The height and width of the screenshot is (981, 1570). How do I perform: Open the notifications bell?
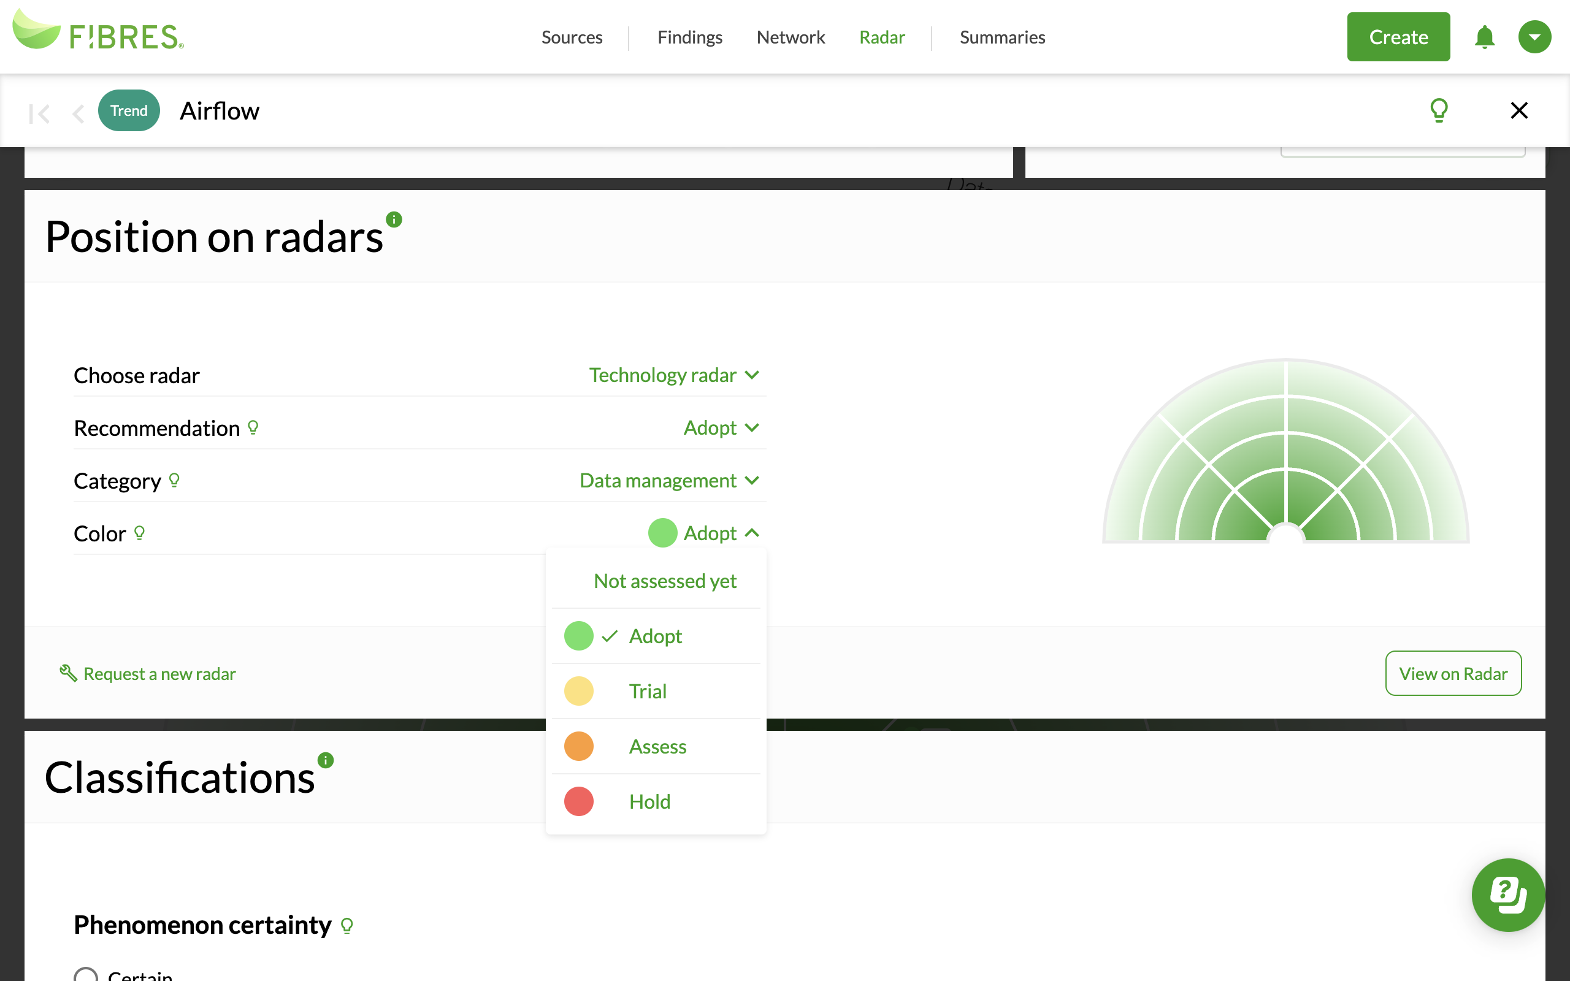[1484, 37]
